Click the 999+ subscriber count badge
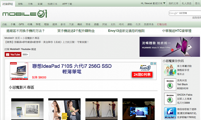 (x=25, y=54)
